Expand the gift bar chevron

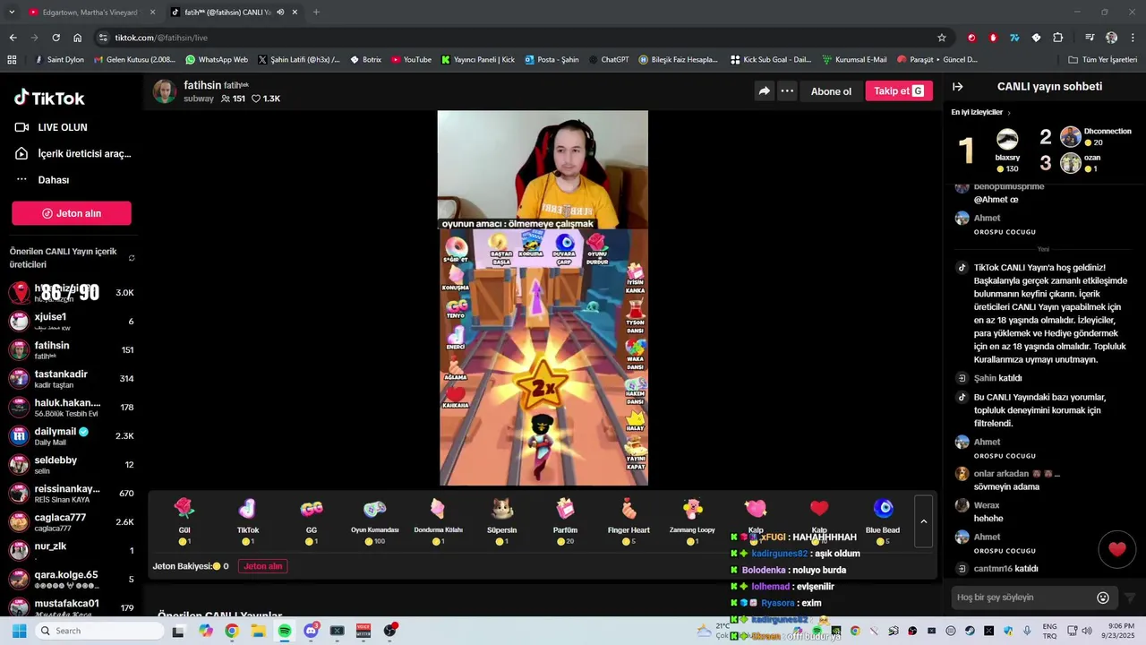tap(924, 521)
